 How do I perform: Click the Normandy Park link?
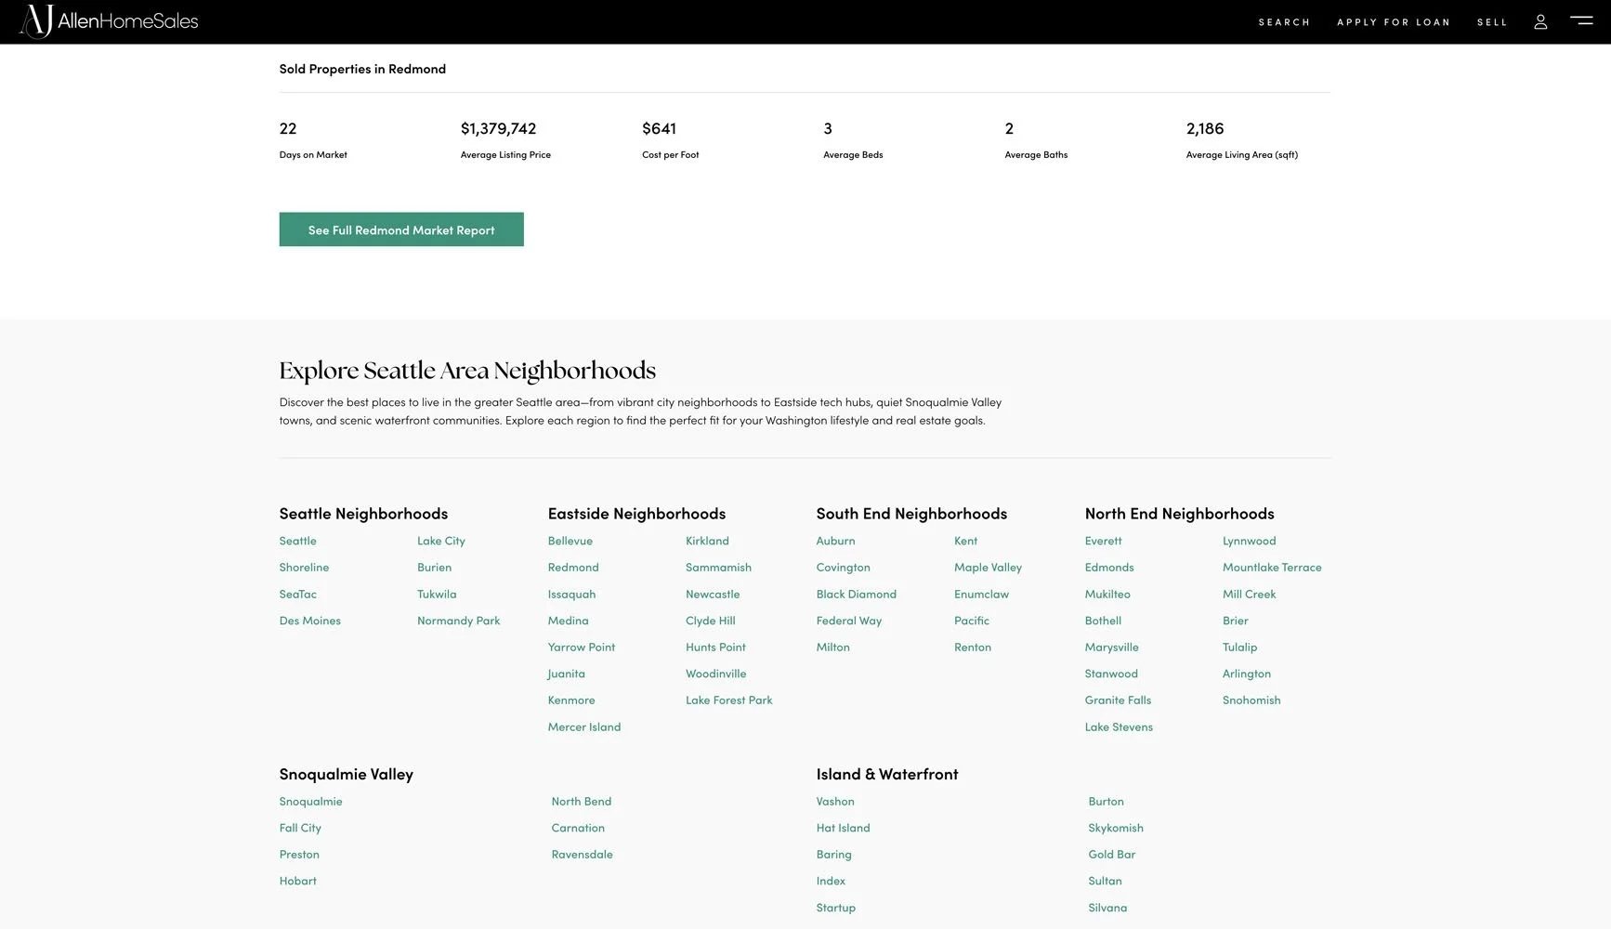[458, 621]
